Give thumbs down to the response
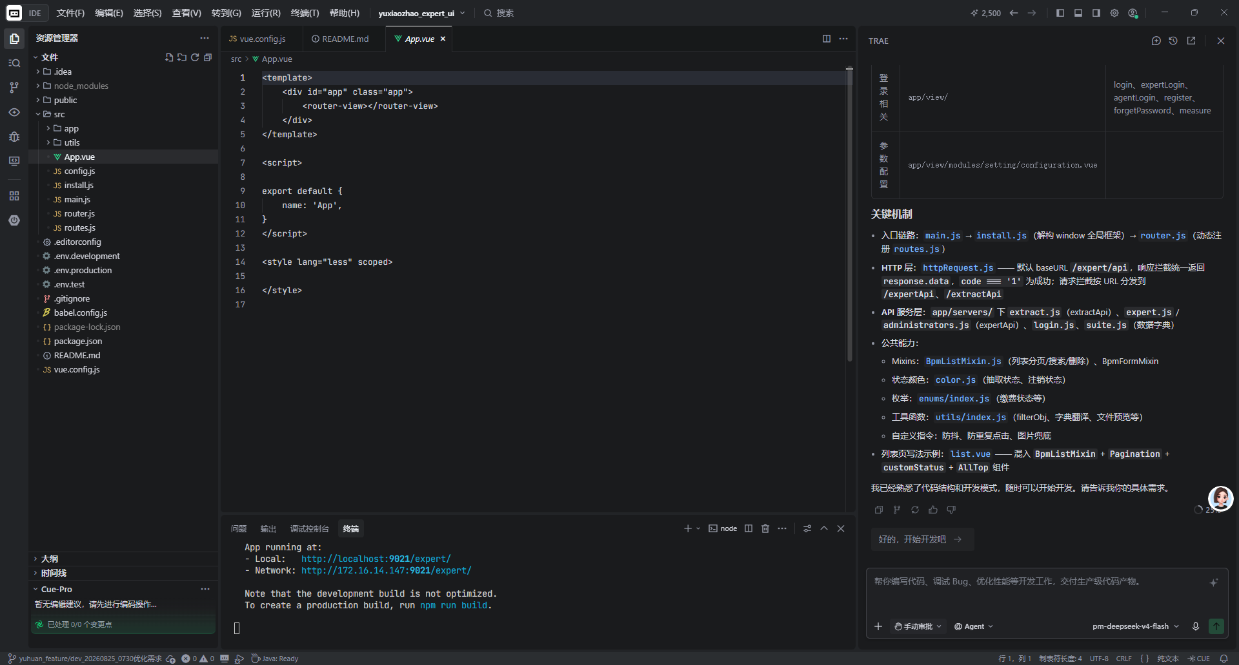 pos(951,510)
